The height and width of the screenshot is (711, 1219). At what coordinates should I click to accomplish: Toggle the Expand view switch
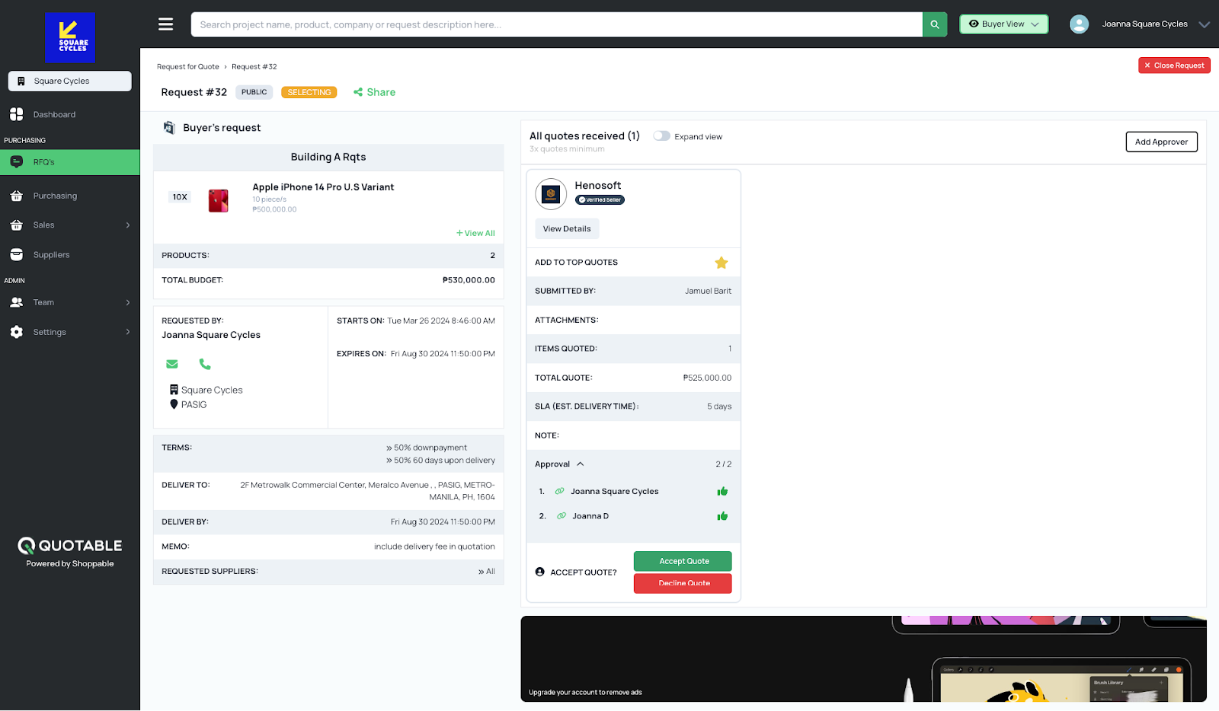661,136
